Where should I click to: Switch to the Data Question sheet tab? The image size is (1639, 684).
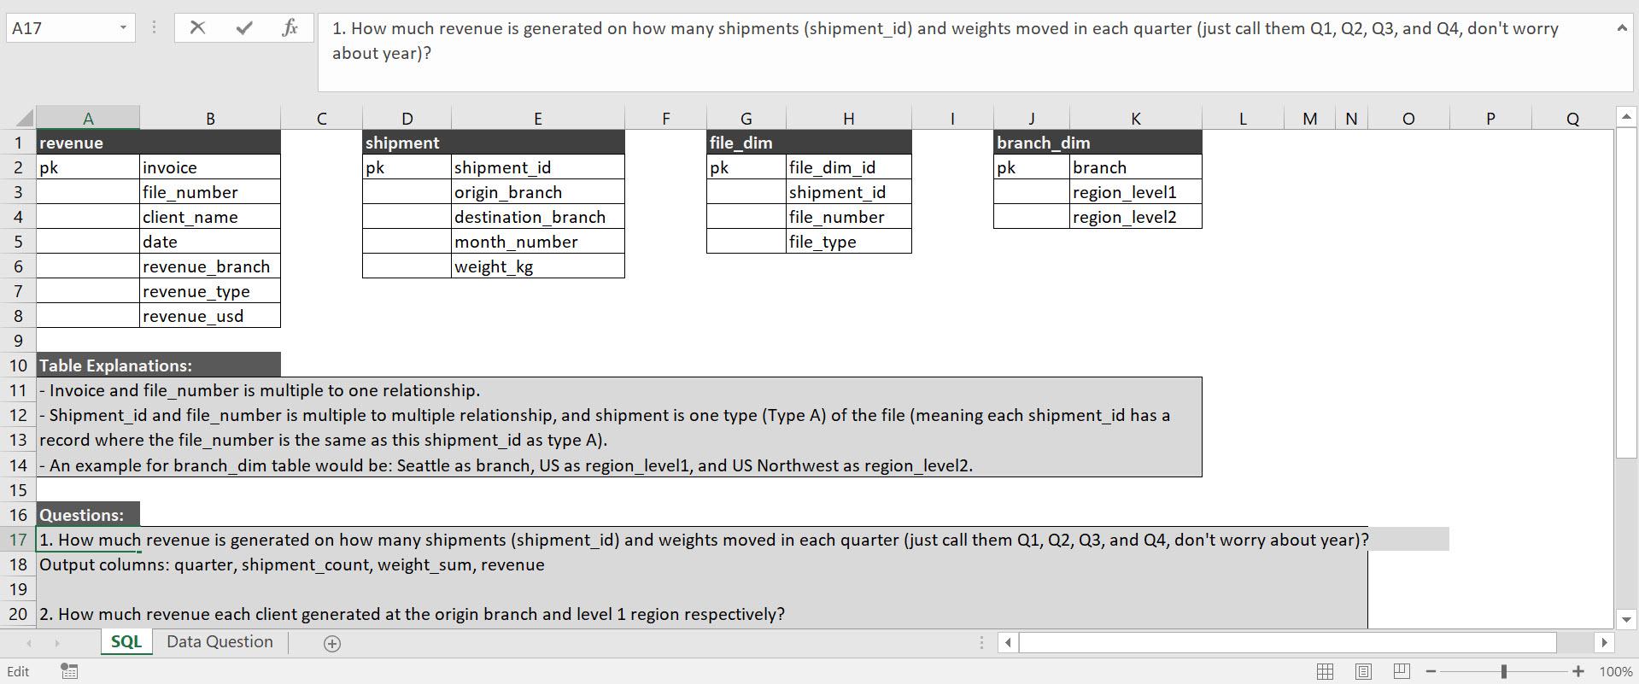219,641
